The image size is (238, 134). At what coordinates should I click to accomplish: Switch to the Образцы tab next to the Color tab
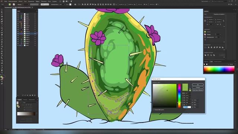coord(206,61)
